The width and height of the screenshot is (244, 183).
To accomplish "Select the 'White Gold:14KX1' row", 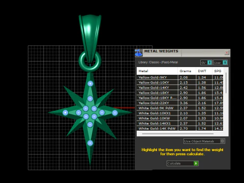I will pyautogui.click(x=180, y=124).
